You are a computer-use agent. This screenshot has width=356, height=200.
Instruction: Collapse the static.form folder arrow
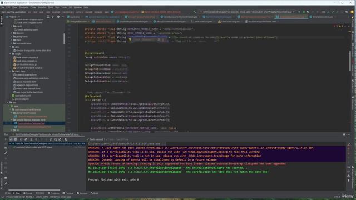pos(10,71)
